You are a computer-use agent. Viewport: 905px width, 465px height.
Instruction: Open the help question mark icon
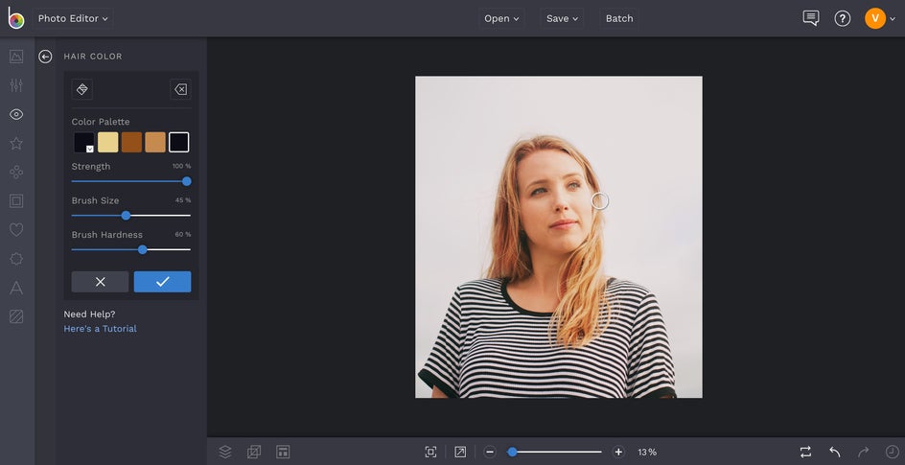(x=842, y=18)
